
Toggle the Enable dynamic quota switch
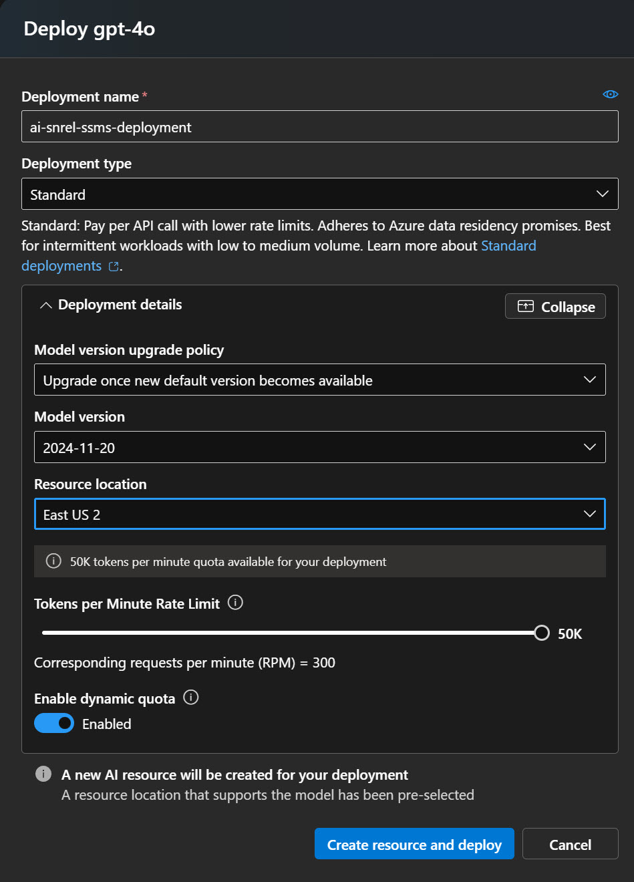[54, 724]
